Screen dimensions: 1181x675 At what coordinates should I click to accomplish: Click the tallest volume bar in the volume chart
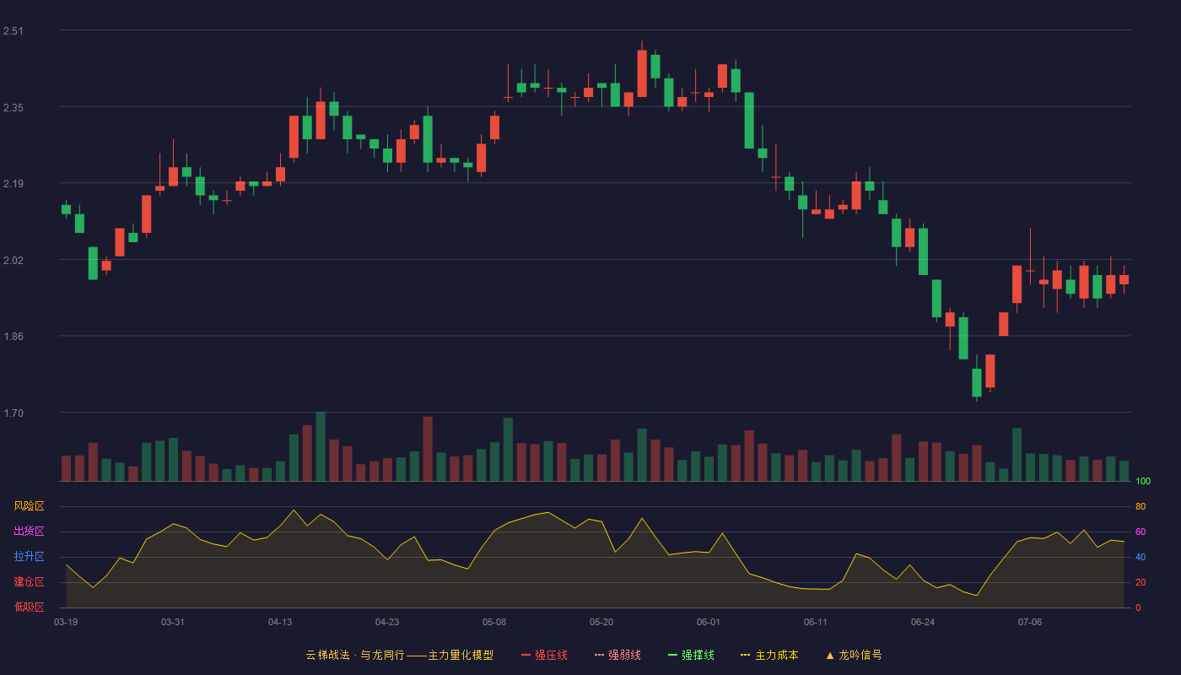321,446
